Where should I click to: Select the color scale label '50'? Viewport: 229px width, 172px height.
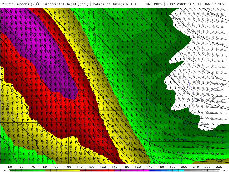point(10,167)
